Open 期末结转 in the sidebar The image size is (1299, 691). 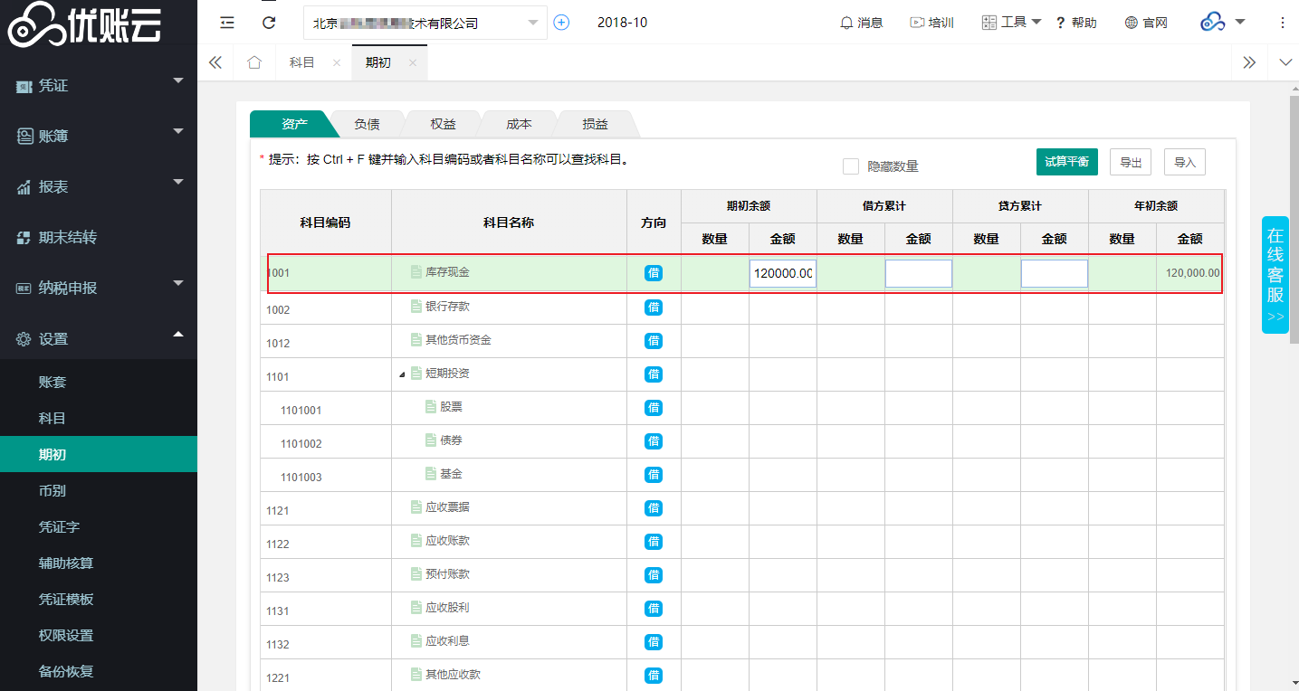tap(99, 237)
